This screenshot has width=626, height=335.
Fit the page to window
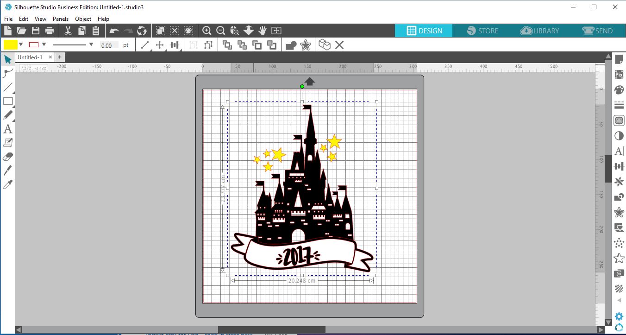(276, 31)
